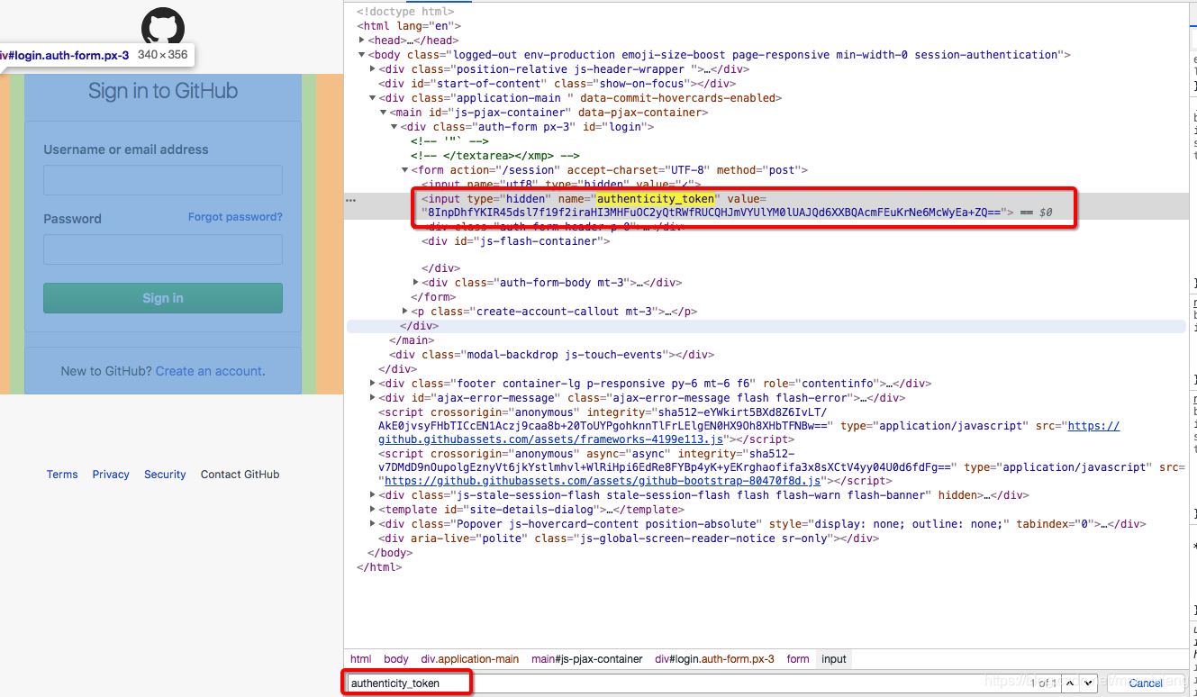Click the authenticity token value string

[714, 213]
